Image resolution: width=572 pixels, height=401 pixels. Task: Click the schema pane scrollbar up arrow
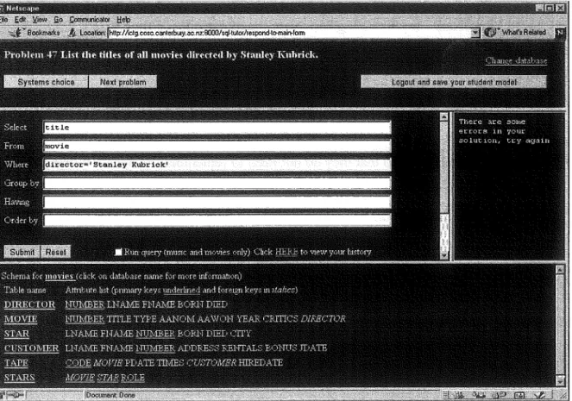coord(560,270)
